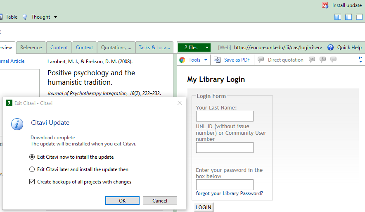Image resolution: width=365 pixels, height=212 pixels.
Task: Click the indirect quotation bubble icon
Action: click(312, 60)
